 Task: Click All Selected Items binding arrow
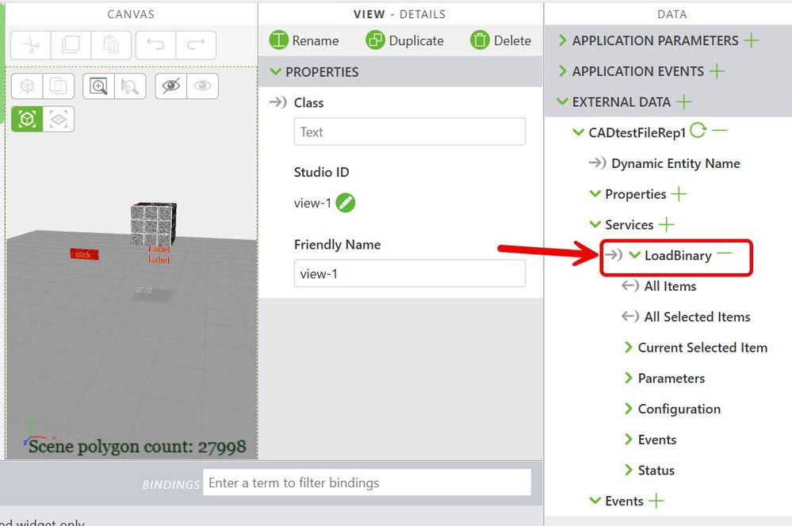click(630, 317)
